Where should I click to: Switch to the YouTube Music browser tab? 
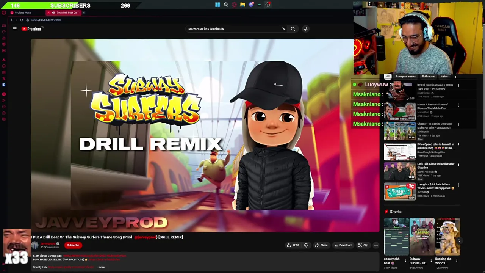(x=23, y=13)
